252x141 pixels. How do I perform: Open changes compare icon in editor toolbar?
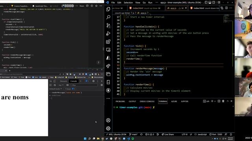point(222,8)
